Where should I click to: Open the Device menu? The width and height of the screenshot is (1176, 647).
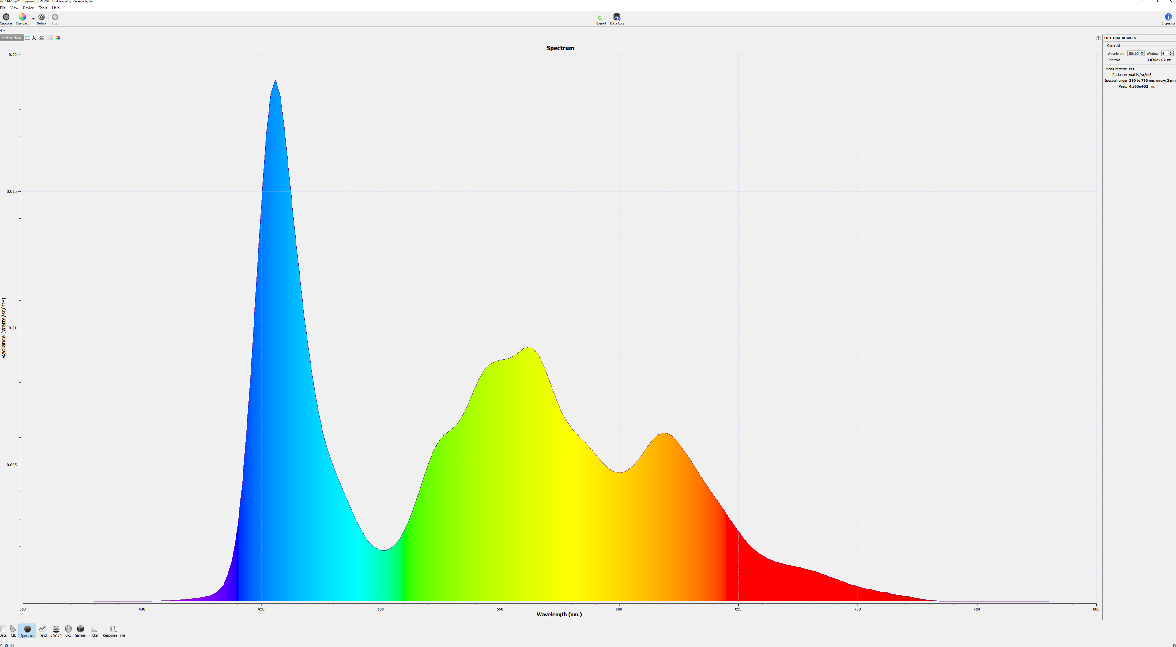[x=28, y=8]
